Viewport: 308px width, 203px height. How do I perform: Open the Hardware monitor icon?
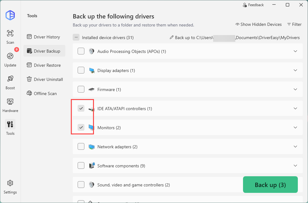(x=10, y=101)
